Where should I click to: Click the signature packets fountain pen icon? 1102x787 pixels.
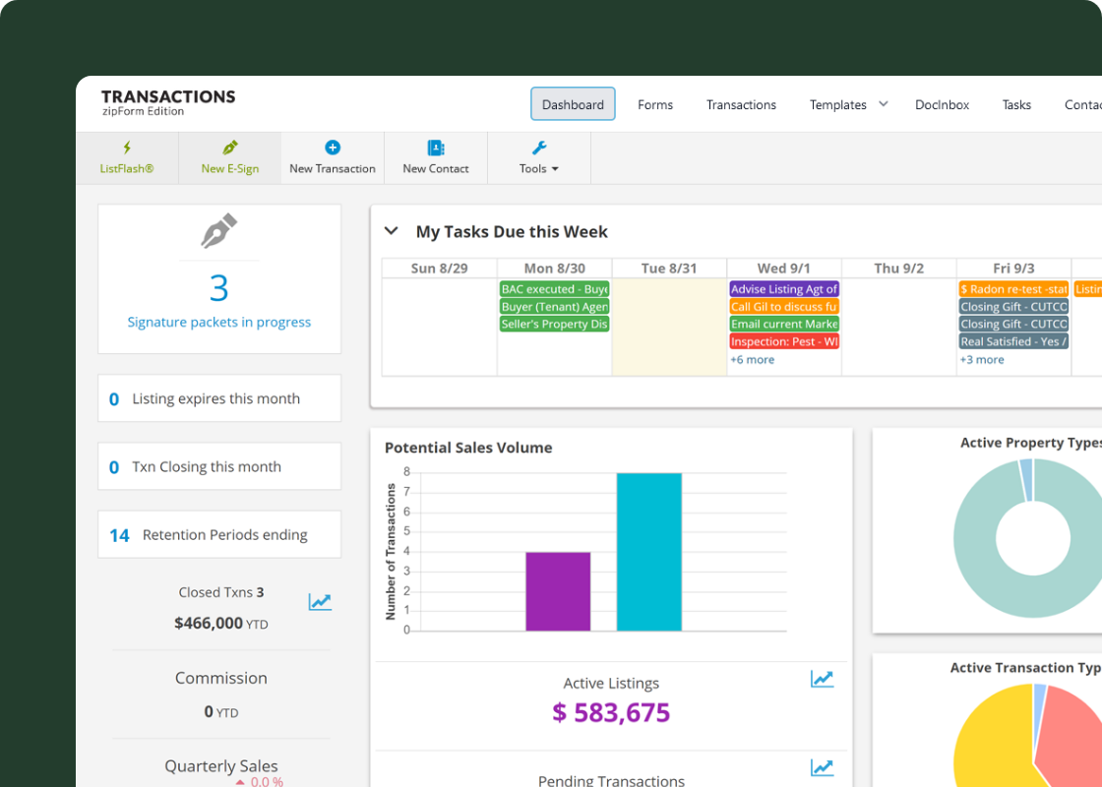219,230
